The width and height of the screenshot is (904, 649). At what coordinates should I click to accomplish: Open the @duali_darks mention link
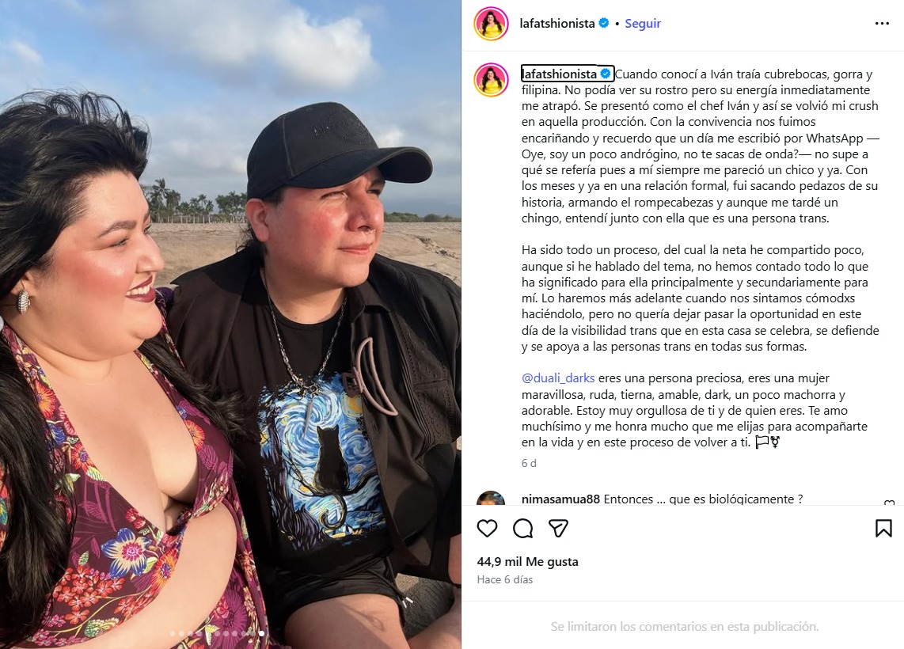pyautogui.click(x=557, y=378)
